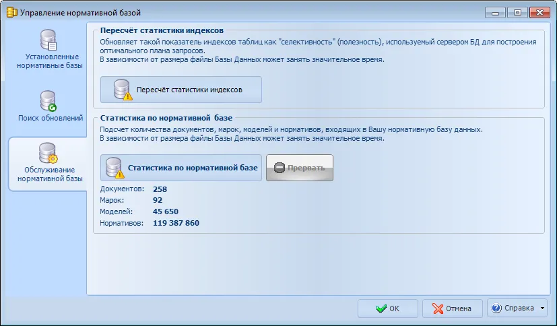Click the blue question mark Справка icon

[497, 308]
